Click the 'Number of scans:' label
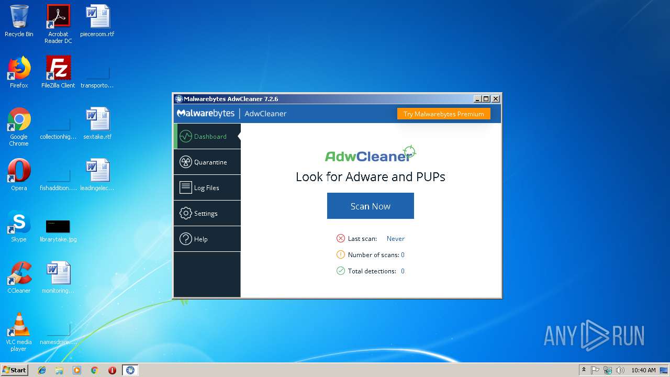Viewport: 670px width, 377px height. [374, 255]
